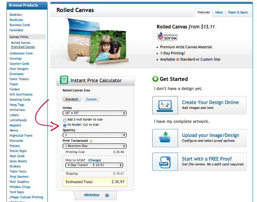
Task: Open Catalogs product link
Action: click(16, 59)
